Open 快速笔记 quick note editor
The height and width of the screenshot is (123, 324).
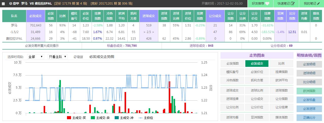click(x=286, y=4)
